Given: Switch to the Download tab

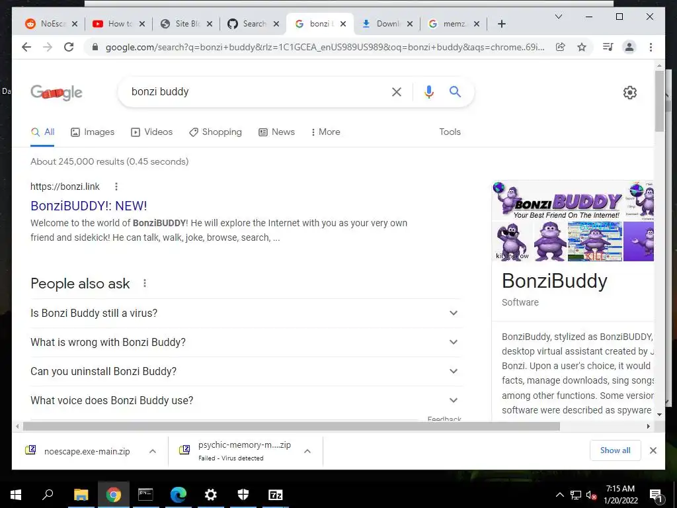Looking at the screenshot, I should click(387, 24).
